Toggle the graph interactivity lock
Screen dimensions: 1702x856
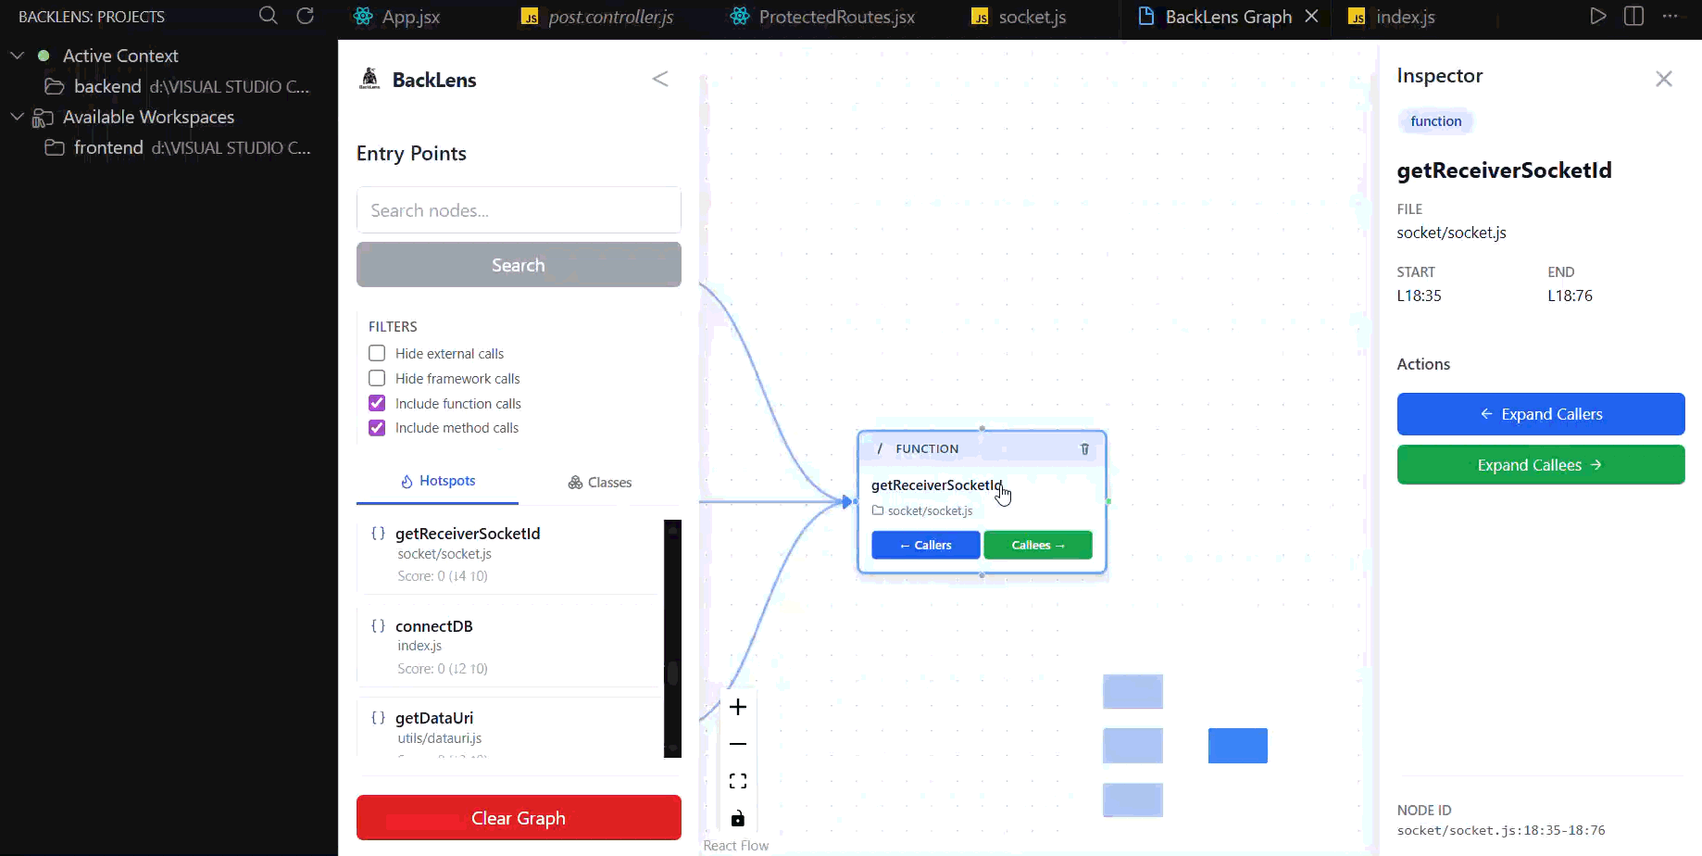738,818
